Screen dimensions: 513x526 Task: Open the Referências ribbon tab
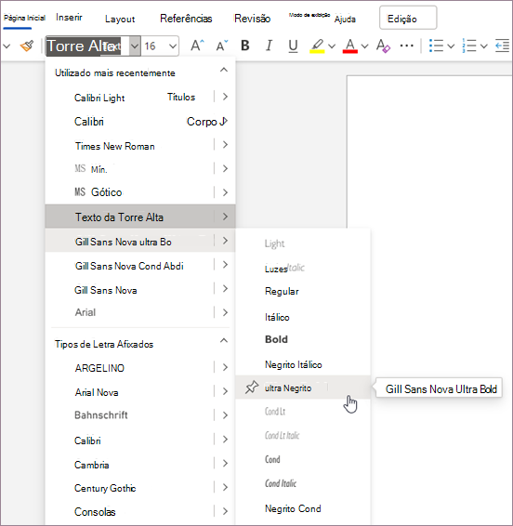[x=186, y=19]
